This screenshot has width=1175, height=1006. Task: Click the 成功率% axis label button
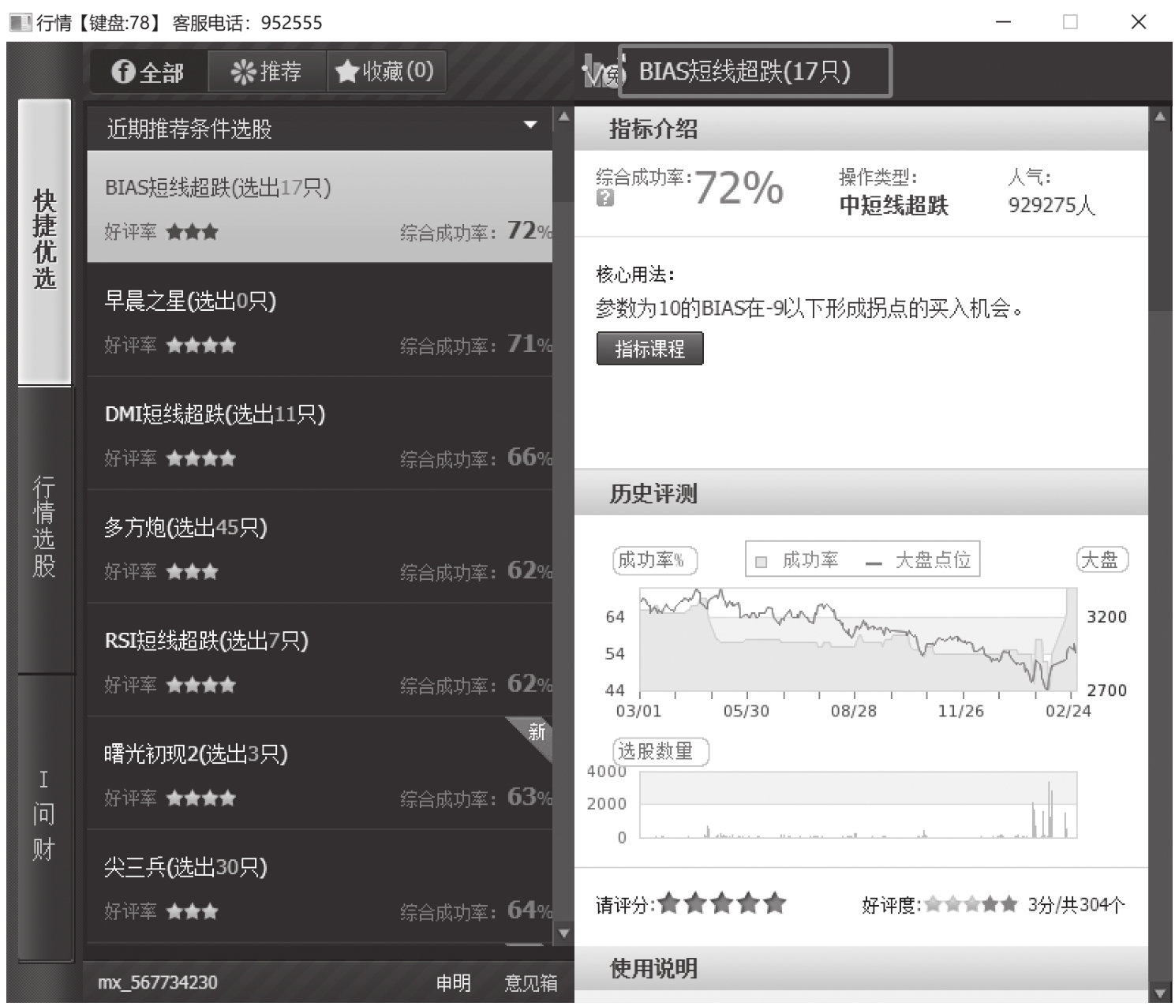[x=655, y=560]
